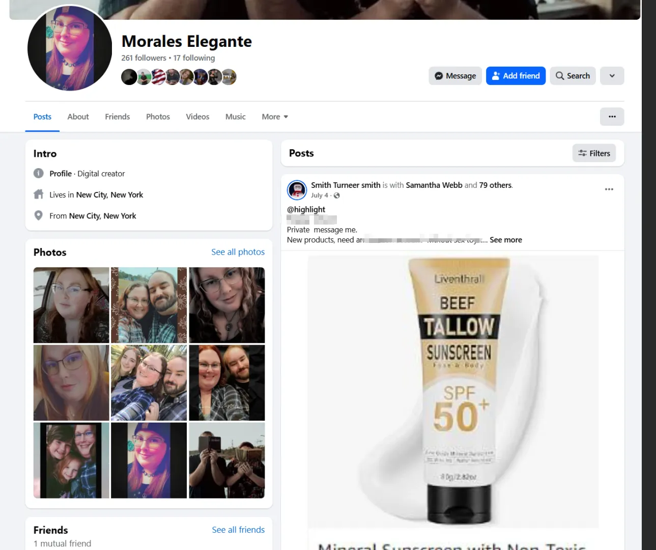Screen dimensions: 656x550
Task: Open the profile three-dot options menu
Action: 612,117
